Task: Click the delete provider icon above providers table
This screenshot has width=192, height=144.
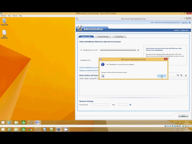Action: 181,75
